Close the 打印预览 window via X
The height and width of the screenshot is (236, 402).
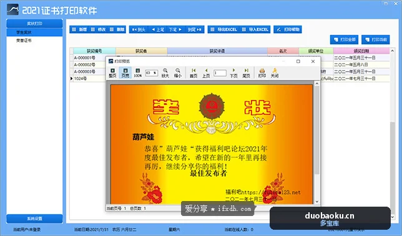(x=313, y=61)
